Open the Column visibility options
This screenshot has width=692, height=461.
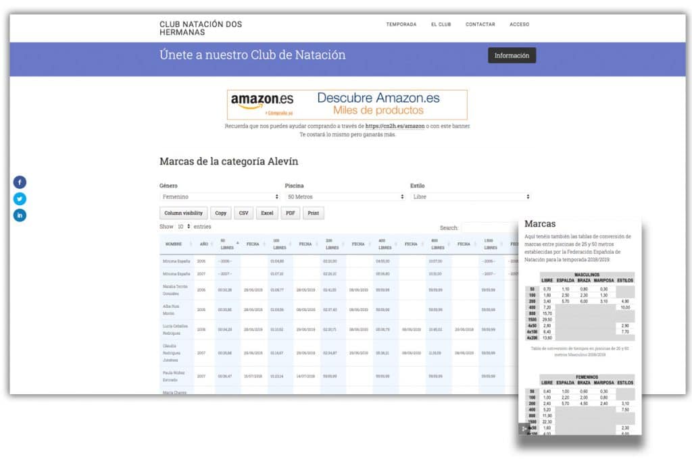(183, 213)
